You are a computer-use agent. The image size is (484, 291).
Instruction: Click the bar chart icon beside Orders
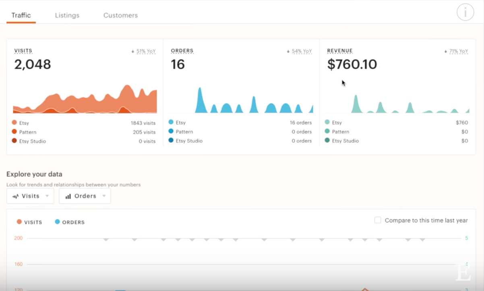tap(68, 197)
